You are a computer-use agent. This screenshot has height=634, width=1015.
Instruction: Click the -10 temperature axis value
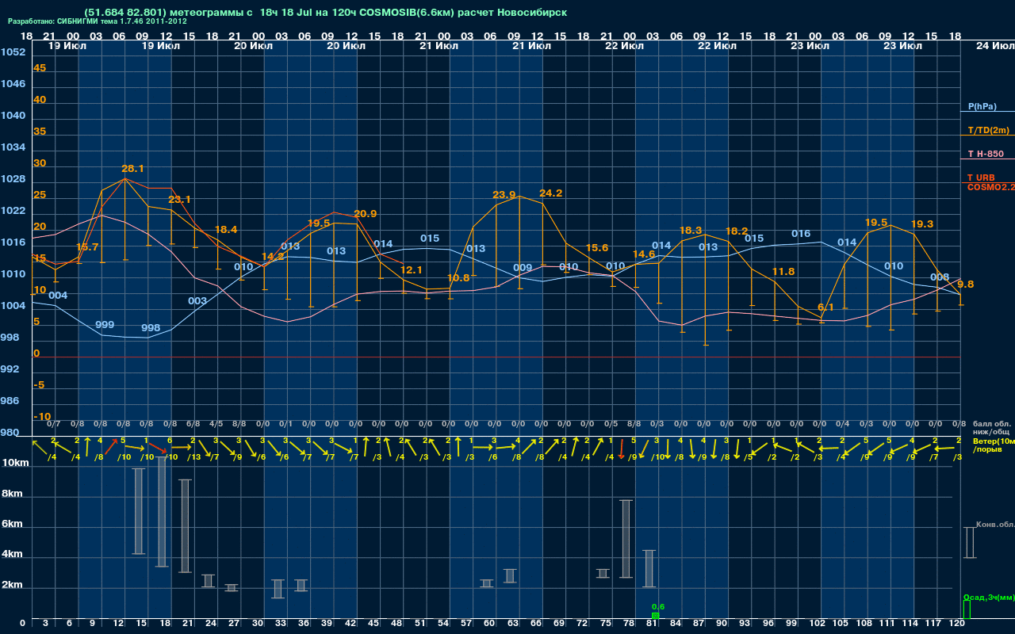tap(43, 417)
